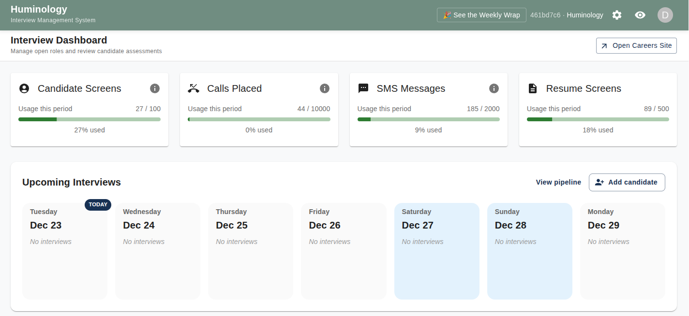Click the Calls Placed info icon

(x=325, y=88)
